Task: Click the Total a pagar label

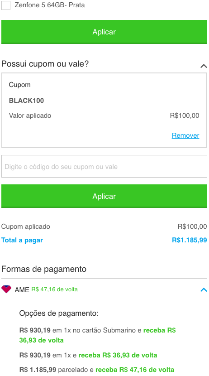Action: (x=22, y=240)
